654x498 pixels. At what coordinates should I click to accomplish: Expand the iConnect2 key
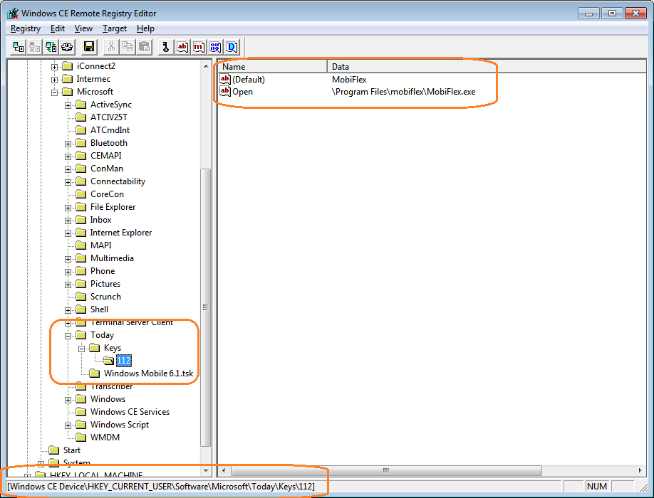[x=55, y=67]
